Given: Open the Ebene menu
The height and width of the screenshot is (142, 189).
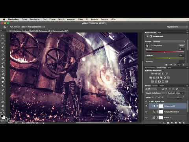Looking at the screenshot, I should pyautogui.click(x=52, y=19).
